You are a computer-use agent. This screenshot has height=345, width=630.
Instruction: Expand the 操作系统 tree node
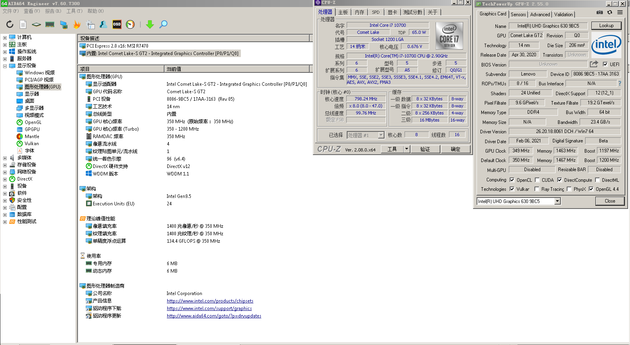click(x=5, y=52)
